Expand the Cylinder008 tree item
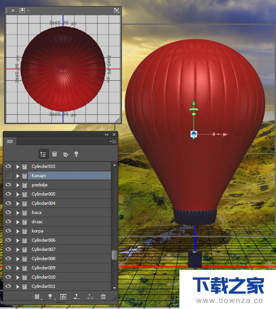 (17, 259)
